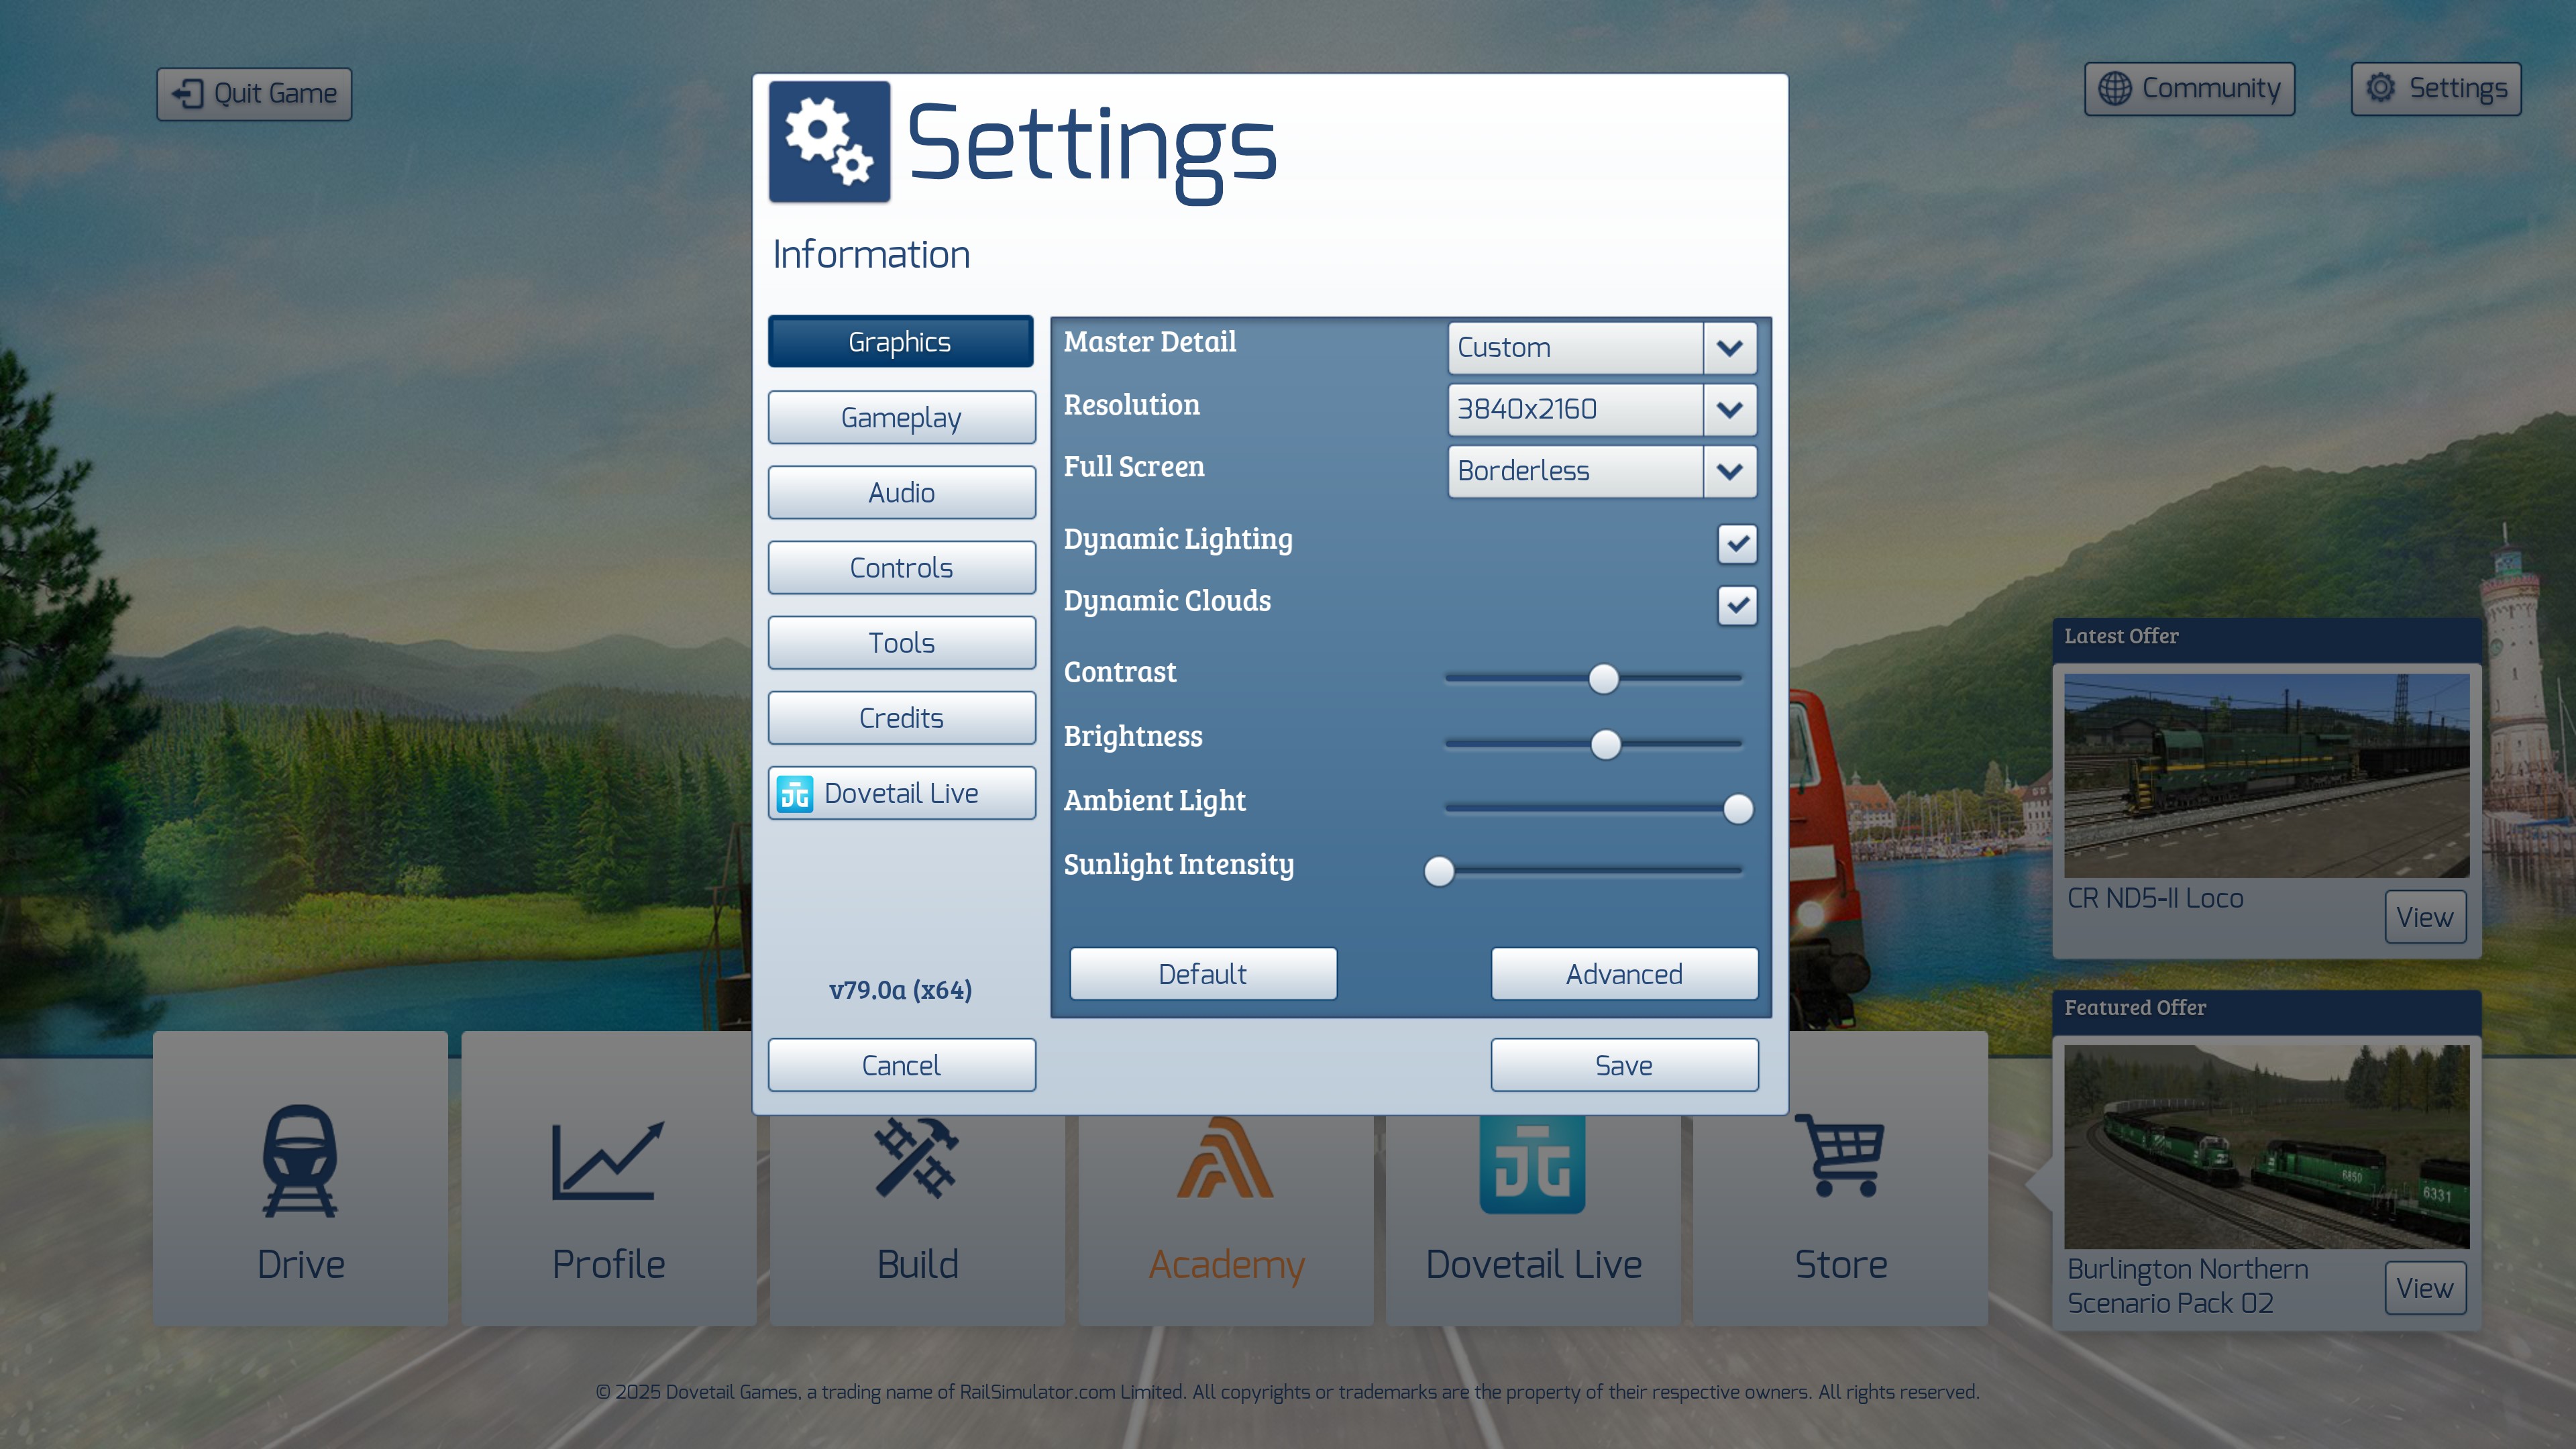Viewport: 2576px width, 1449px height.
Task: Click the Settings gears icon in dialog header
Action: [829, 142]
